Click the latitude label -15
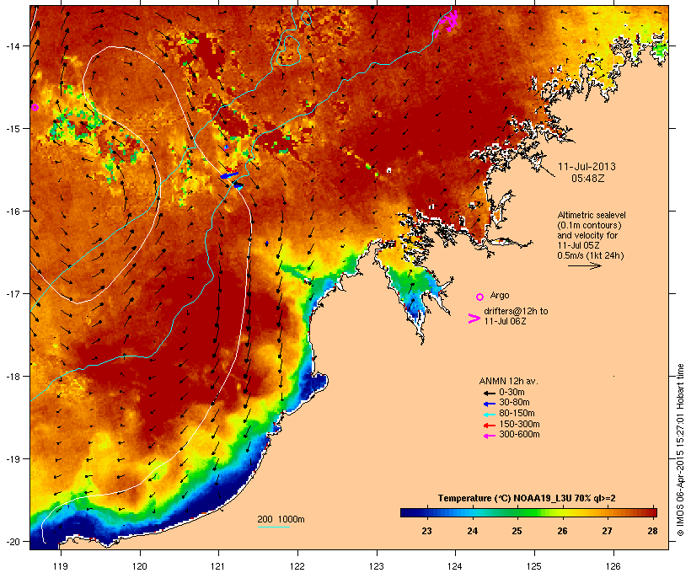691x573 pixels. point(12,129)
